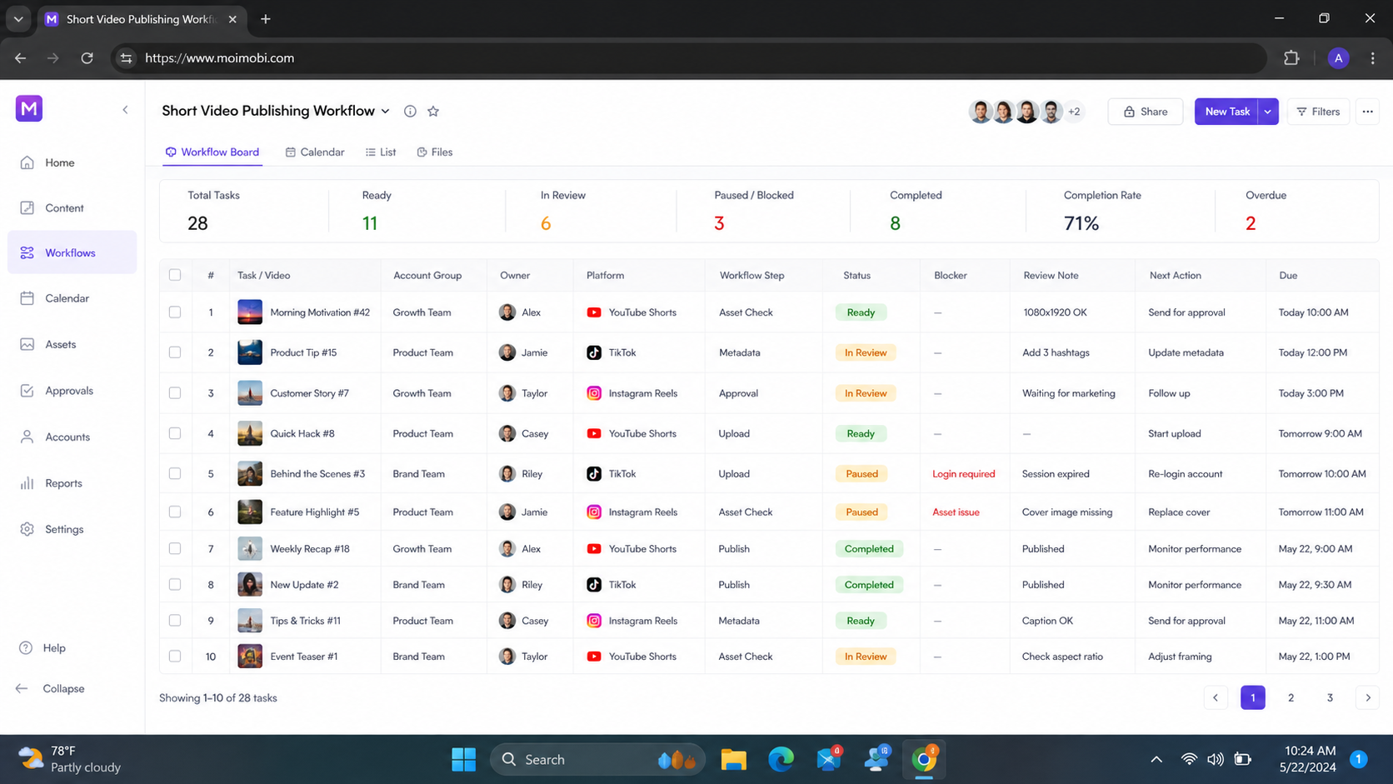This screenshot has width=1393, height=784.
Task: Open the Reports bar chart icon
Action: click(27, 483)
